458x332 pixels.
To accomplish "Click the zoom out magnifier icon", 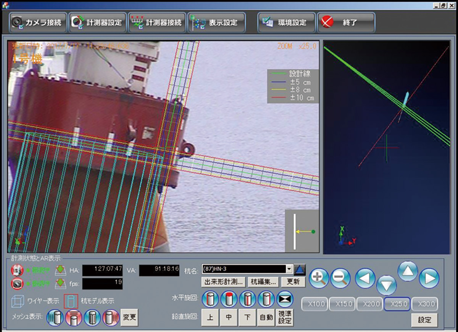I will point(340,278).
